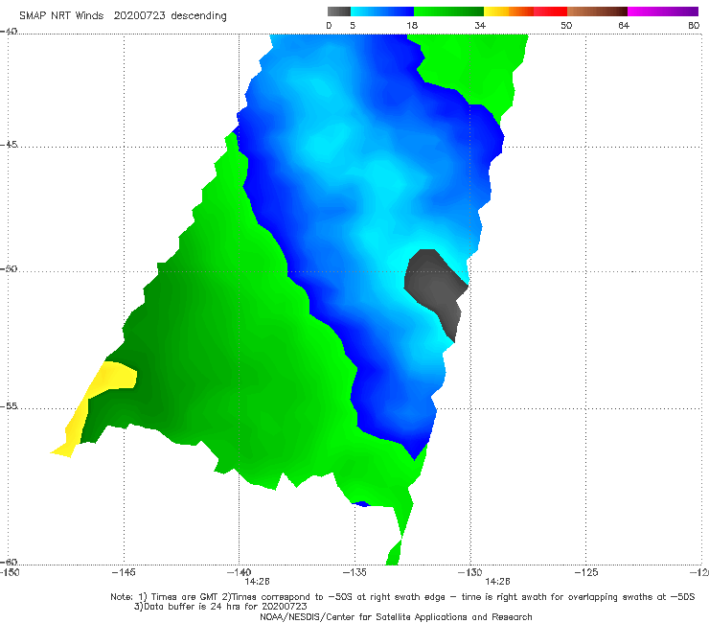
Task: Click the longitude label "-135"
Action: [x=354, y=573]
